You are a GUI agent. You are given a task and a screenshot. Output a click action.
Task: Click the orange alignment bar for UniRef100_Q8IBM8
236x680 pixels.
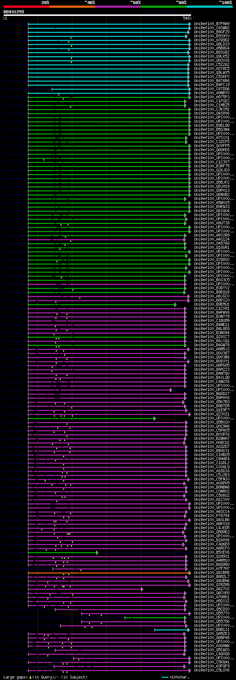[x=110, y=573]
